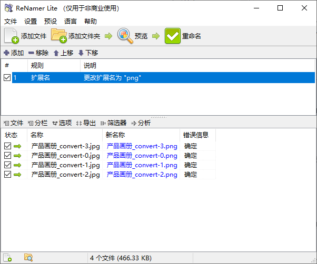
Task: Open the 筛选器 filters dropdown
Action: click(x=113, y=123)
